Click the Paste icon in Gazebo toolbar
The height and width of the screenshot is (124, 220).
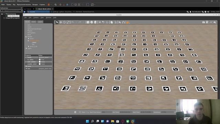pyautogui.click(x=115, y=22)
